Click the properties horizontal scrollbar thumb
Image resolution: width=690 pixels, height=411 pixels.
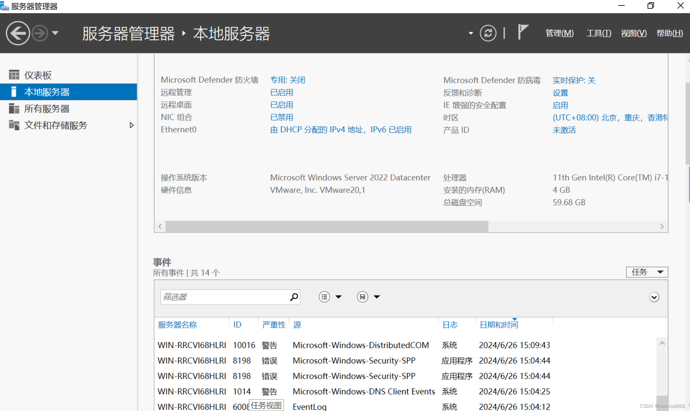click(x=327, y=226)
